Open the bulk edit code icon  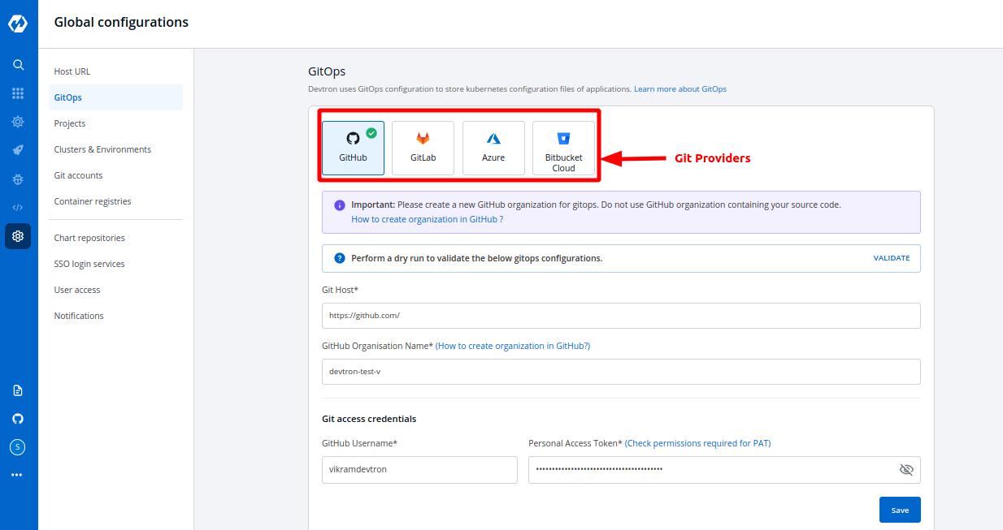click(18, 207)
